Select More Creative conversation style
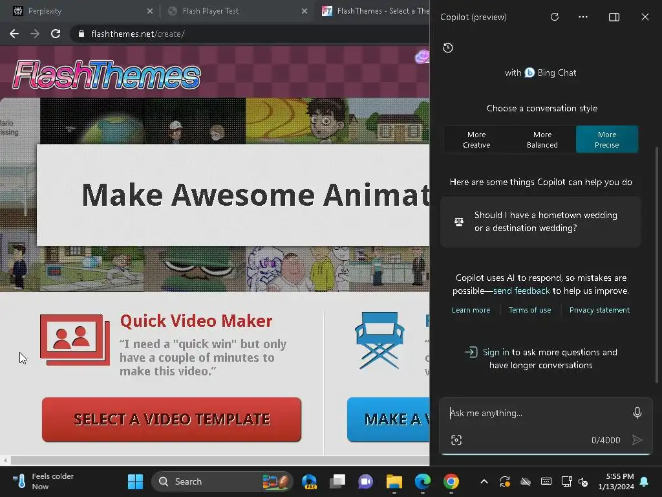The image size is (662, 497). (x=476, y=140)
